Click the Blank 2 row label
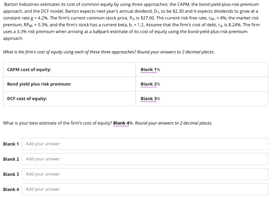 pos(11,159)
